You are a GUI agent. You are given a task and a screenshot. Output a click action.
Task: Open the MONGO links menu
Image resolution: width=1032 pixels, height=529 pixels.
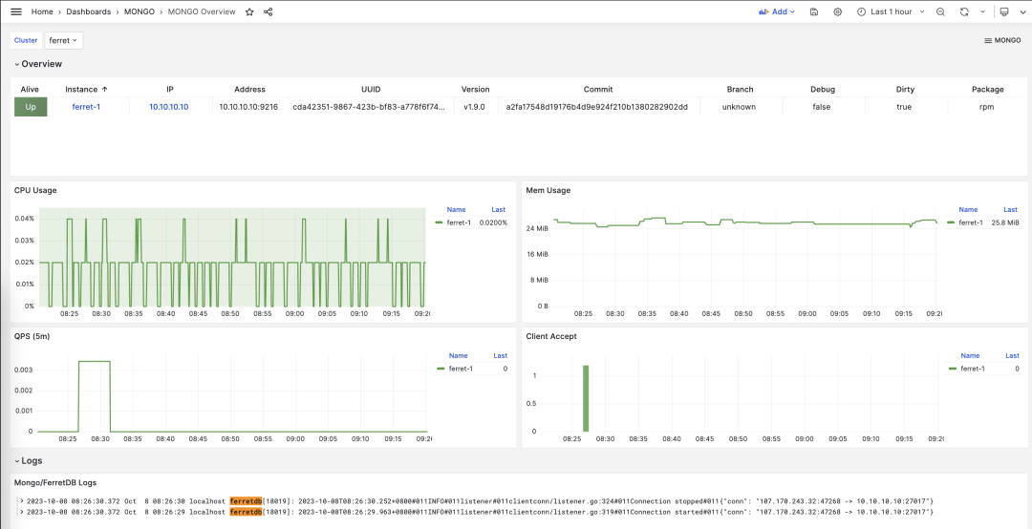tap(1001, 40)
